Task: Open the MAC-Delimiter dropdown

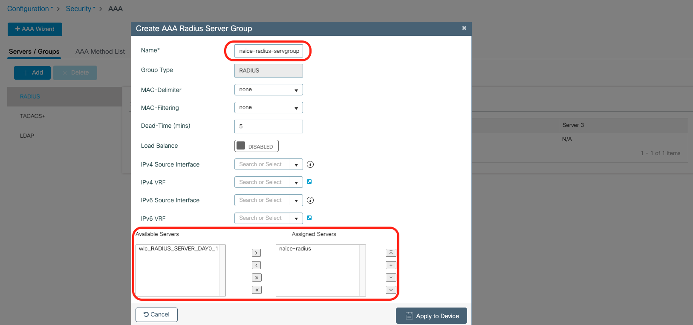Action: tap(269, 90)
